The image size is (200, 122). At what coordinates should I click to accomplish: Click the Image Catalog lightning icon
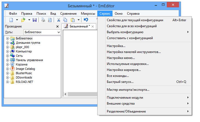pyautogui.click(x=13, y=69)
